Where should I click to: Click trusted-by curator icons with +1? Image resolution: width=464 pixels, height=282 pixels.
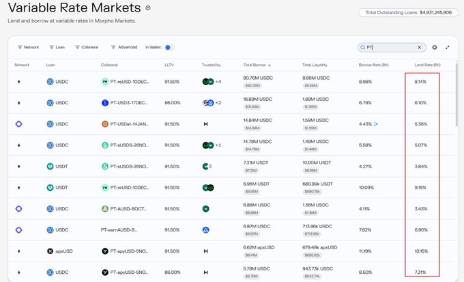212,145
